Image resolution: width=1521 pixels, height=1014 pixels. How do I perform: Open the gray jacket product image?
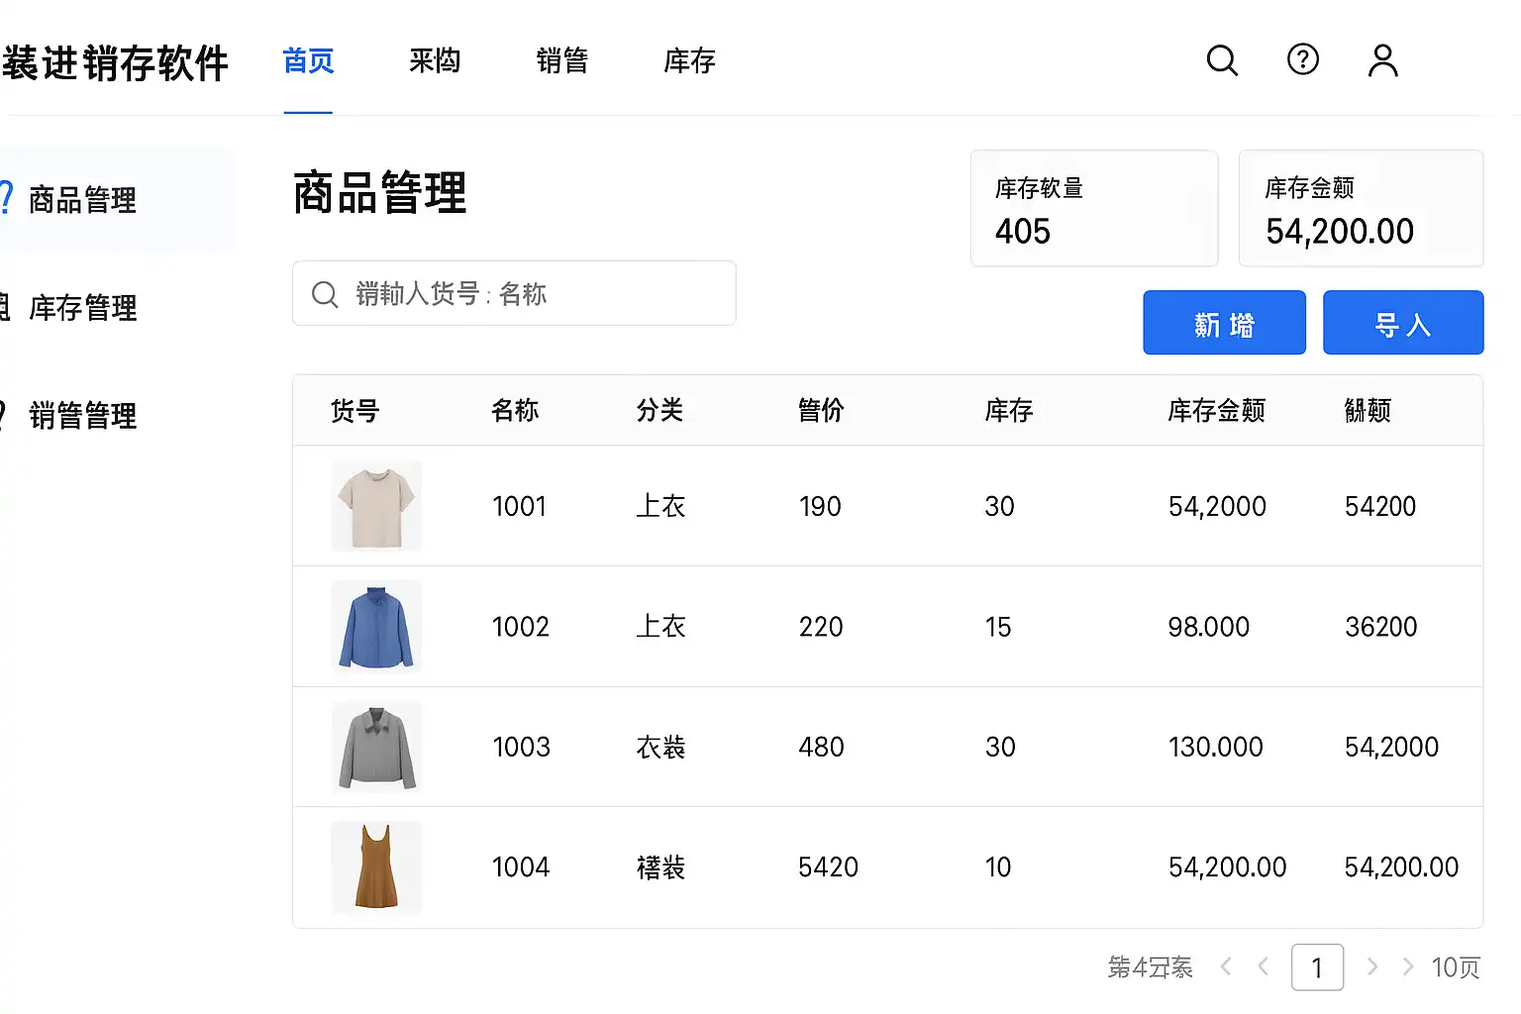tap(376, 747)
